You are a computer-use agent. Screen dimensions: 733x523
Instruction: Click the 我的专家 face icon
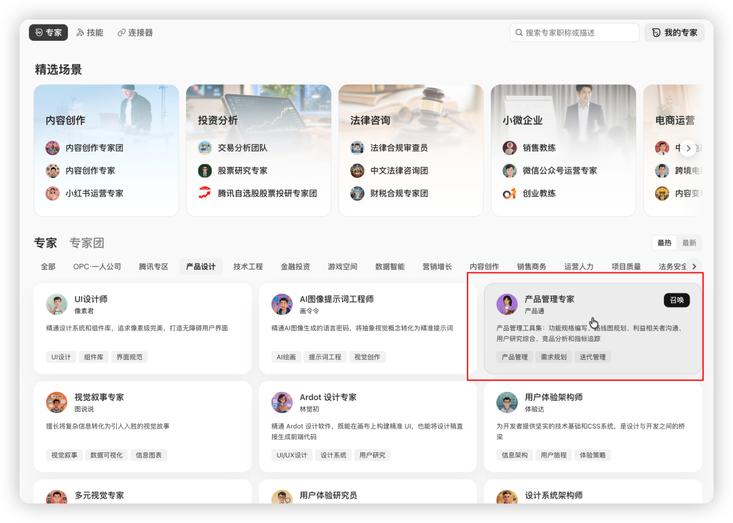pyautogui.click(x=656, y=33)
